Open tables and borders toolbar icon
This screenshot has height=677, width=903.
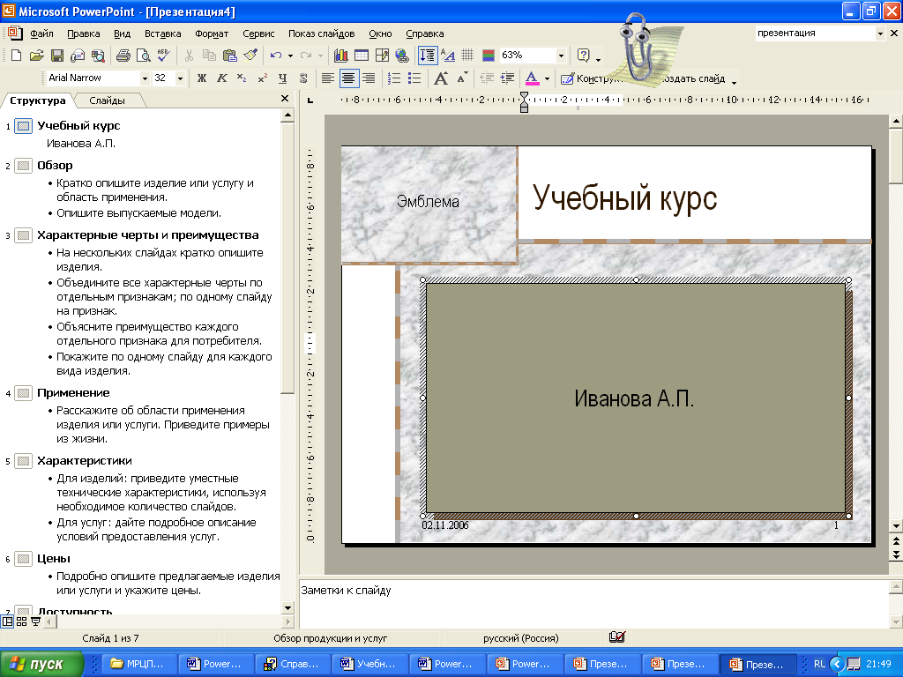tap(382, 56)
